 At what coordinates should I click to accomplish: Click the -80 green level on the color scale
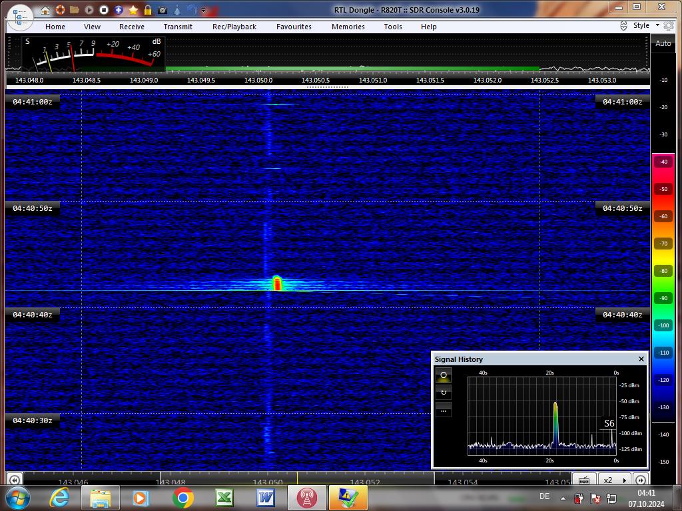tap(663, 271)
